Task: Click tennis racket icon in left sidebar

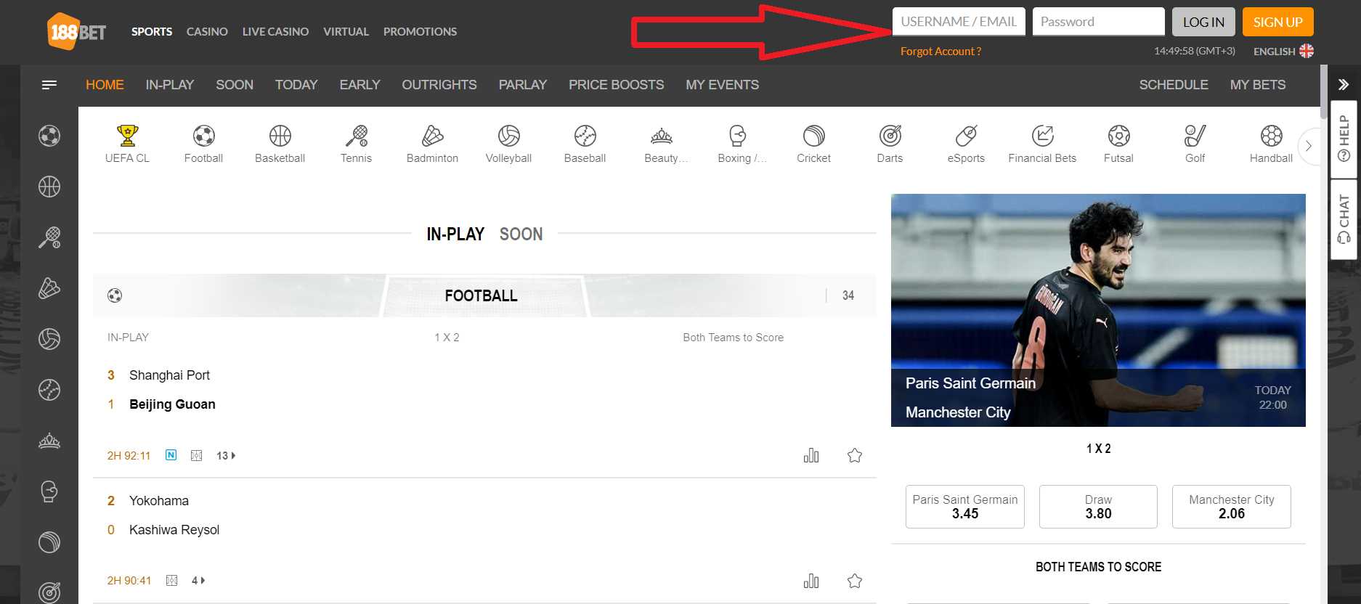Action: (49, 237)
